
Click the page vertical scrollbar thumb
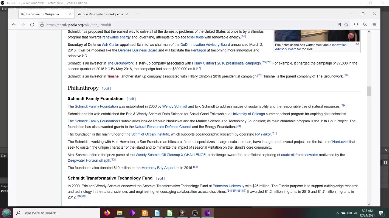click(x=369, y=91)
